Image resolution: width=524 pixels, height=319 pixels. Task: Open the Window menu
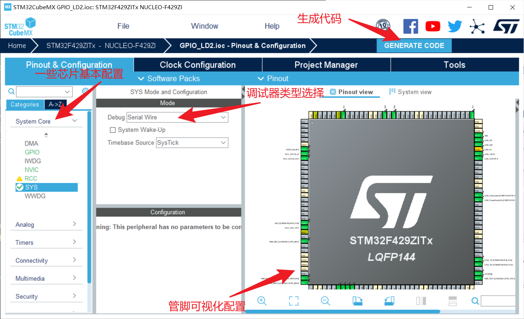point(205,26)
